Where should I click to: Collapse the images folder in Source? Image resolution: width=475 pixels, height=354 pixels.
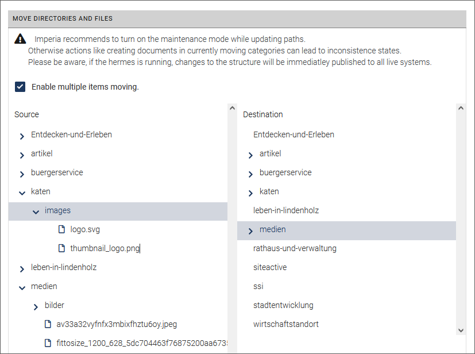pos(36,211)
